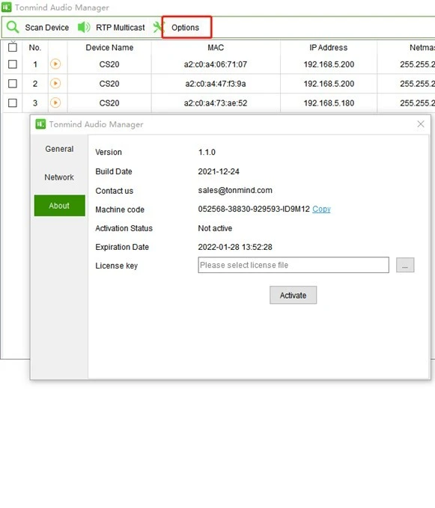Viewport: 435px width, 508px height.
Task: Click the IP Address column header
Action: pos(329,48)
